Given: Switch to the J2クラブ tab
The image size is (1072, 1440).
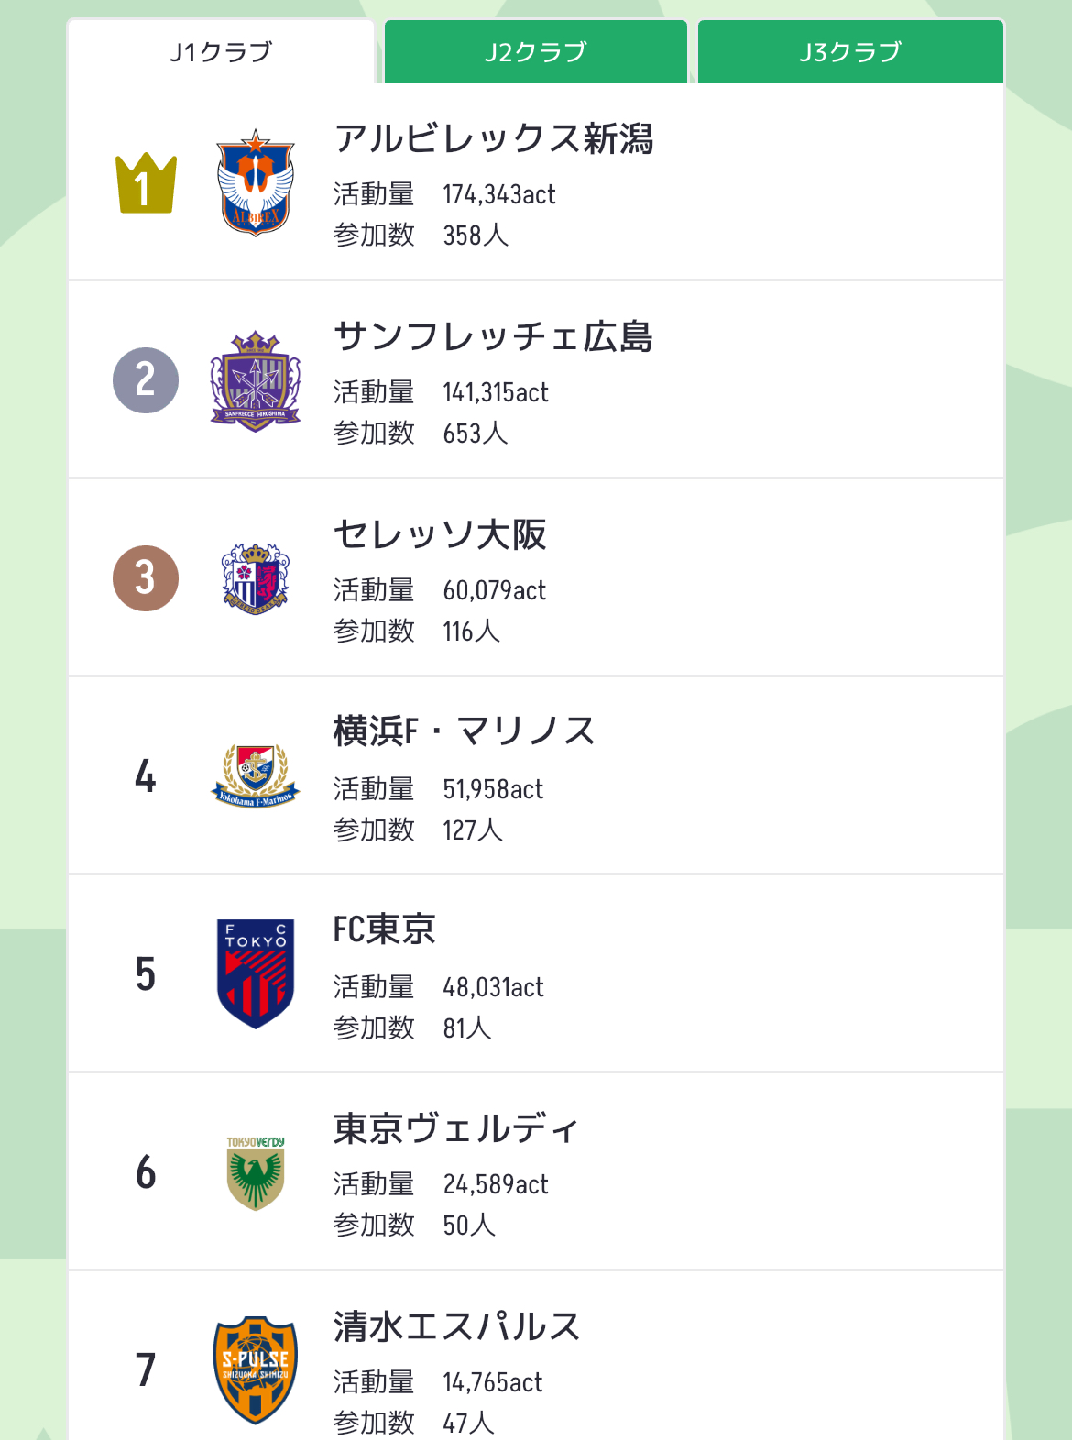Looking at the screenshot, I should point(535,52).
